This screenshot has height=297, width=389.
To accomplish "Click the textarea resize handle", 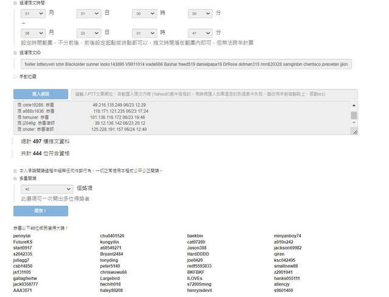I will [354, 131].
